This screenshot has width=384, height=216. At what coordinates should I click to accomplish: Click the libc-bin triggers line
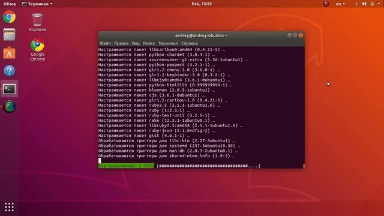tap(167, 141)
